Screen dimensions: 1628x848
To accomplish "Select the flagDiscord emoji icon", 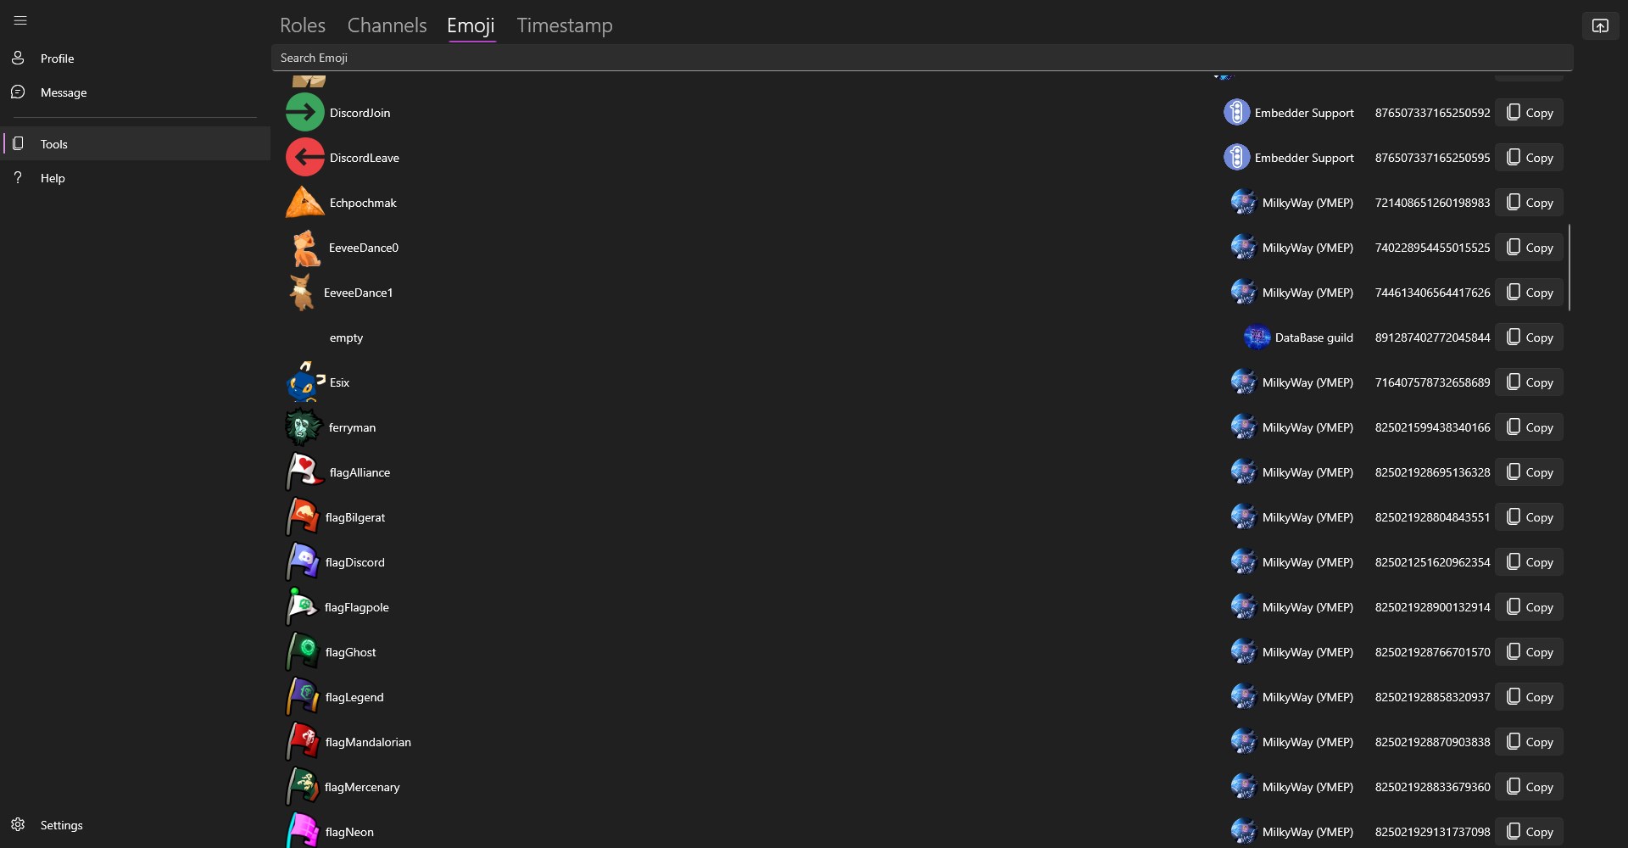I will pyautogui.click(x=303, y=561).
